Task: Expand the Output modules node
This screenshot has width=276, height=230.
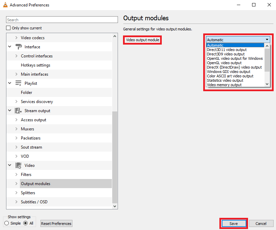Action: point(17,184)
